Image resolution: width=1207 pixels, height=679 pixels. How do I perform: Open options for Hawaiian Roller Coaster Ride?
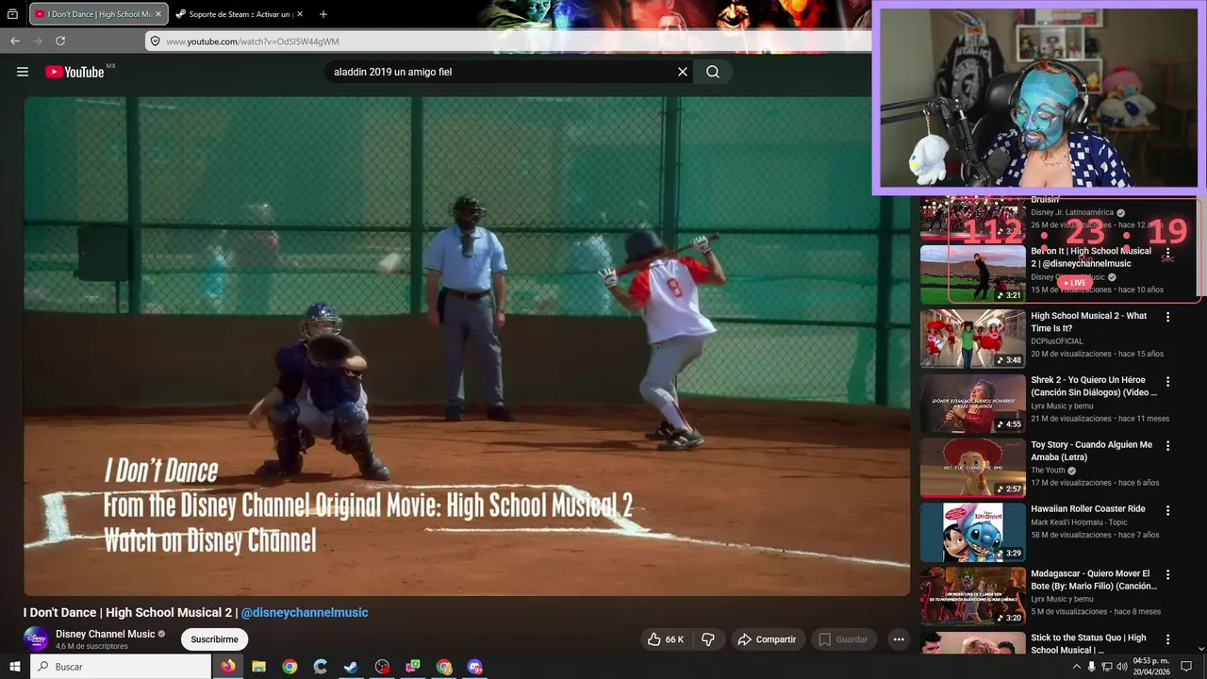point(1168,510)
